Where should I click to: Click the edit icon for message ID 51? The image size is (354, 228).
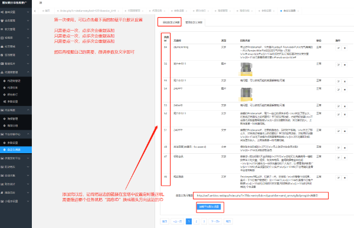(x=338, y=131)
